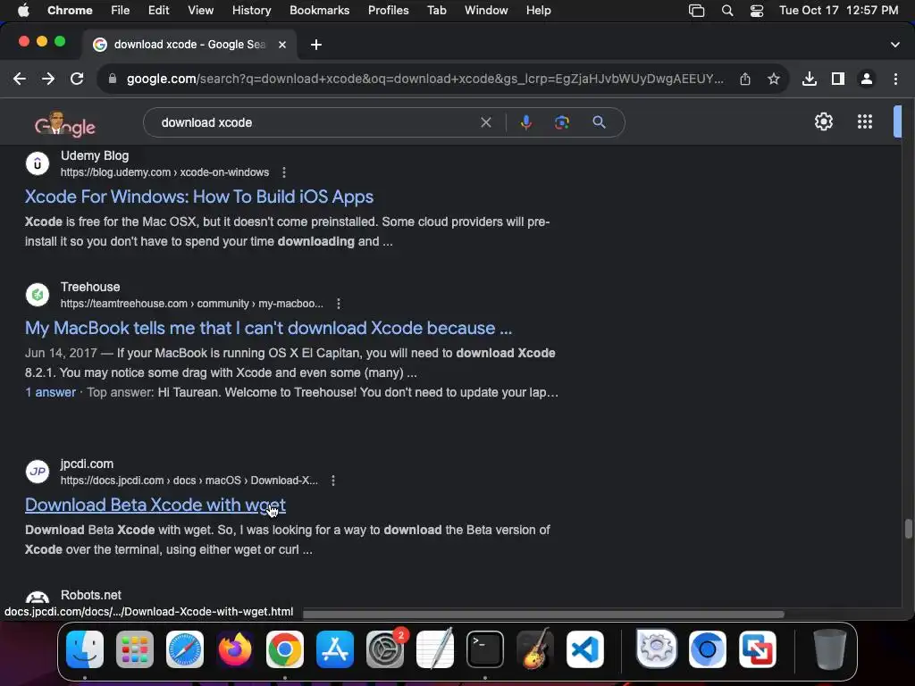Open the Apple menu

[23, 11]
